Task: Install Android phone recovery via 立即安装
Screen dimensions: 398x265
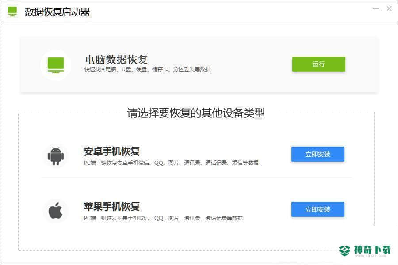Action: (318, 154)
